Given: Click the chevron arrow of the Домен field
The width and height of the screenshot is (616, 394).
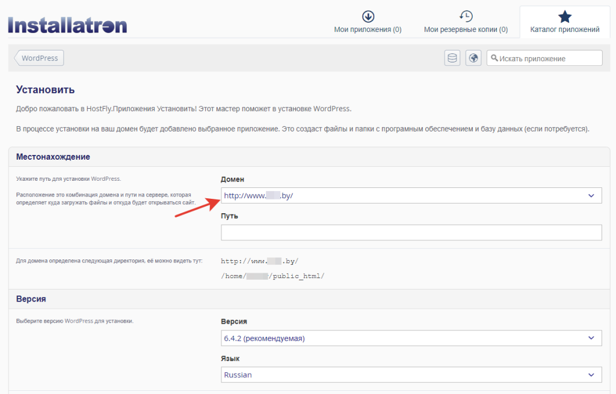Looking at the screenshot, I should tap(591, 195).
